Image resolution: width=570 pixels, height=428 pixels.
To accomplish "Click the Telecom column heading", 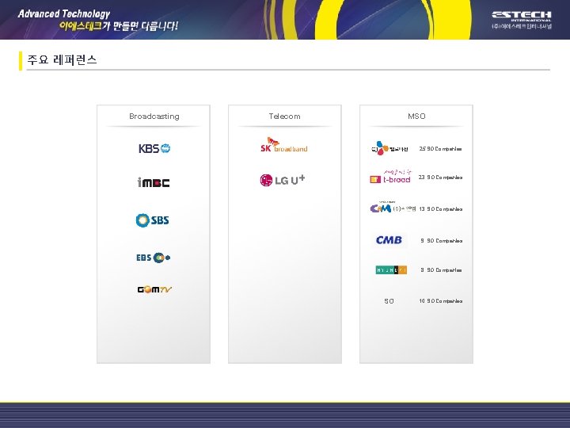I will click(x=285, y=116).
